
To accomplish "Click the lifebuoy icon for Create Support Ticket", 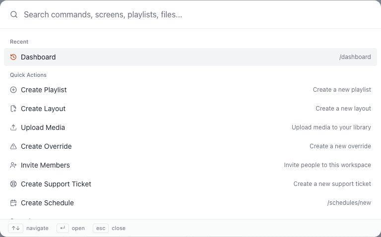I will 13,184.
